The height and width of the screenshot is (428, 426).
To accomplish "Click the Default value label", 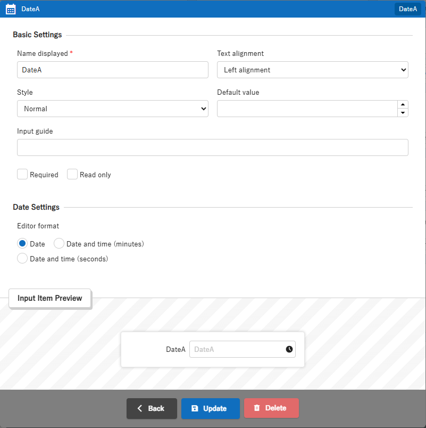I will (x=238, y=92).
